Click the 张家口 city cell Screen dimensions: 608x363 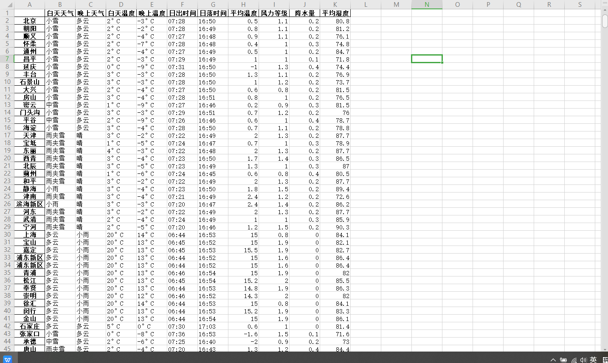pyautogui.click(x=29, y=334)
